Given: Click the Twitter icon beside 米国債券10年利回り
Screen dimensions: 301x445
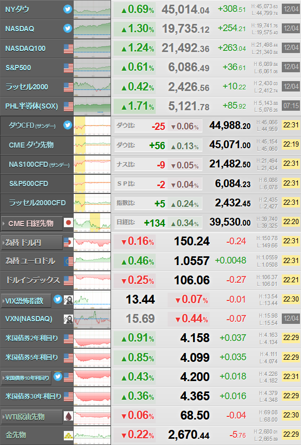Looking at the screenshot, I should pos(58,376).
